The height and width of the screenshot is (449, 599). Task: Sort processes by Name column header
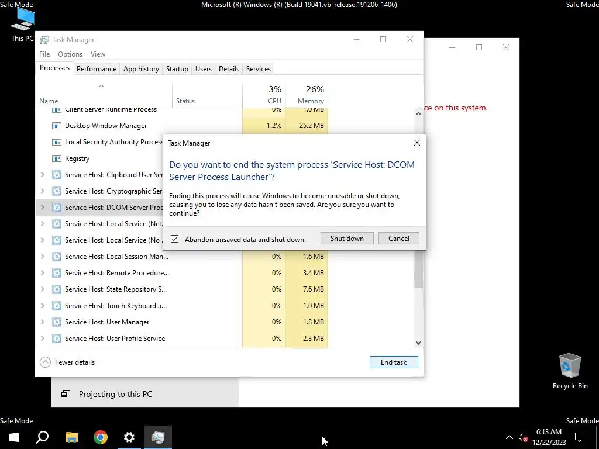[x=104, y=94]
